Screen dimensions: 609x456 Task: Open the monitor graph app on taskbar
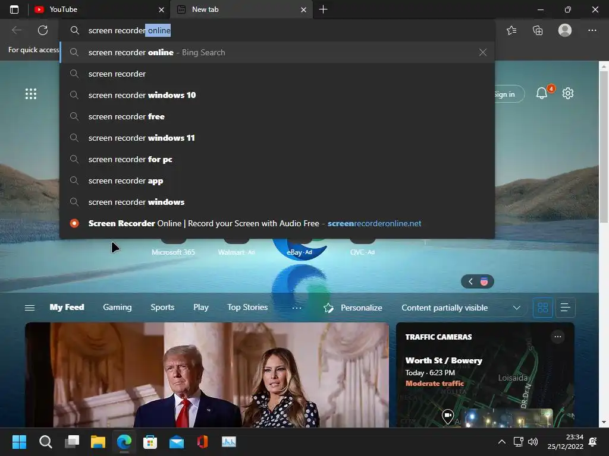229,442
